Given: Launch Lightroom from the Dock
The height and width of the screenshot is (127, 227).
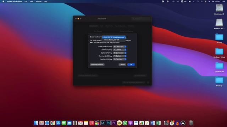Looking at the screenshot, I should (x=103, y=123).
